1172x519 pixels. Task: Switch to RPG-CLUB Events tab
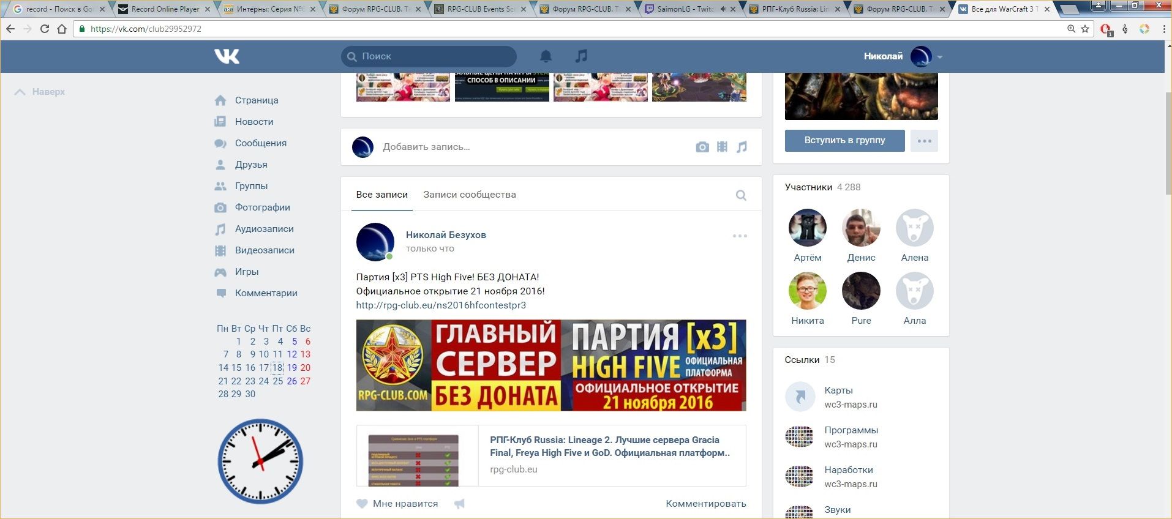pos(481,9)
